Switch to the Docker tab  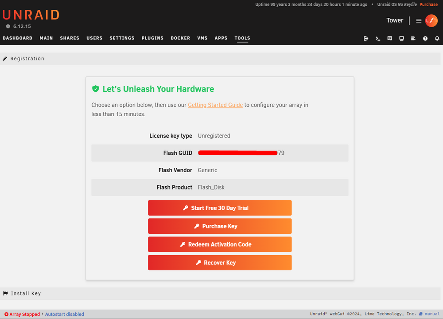tap(180, 38)
